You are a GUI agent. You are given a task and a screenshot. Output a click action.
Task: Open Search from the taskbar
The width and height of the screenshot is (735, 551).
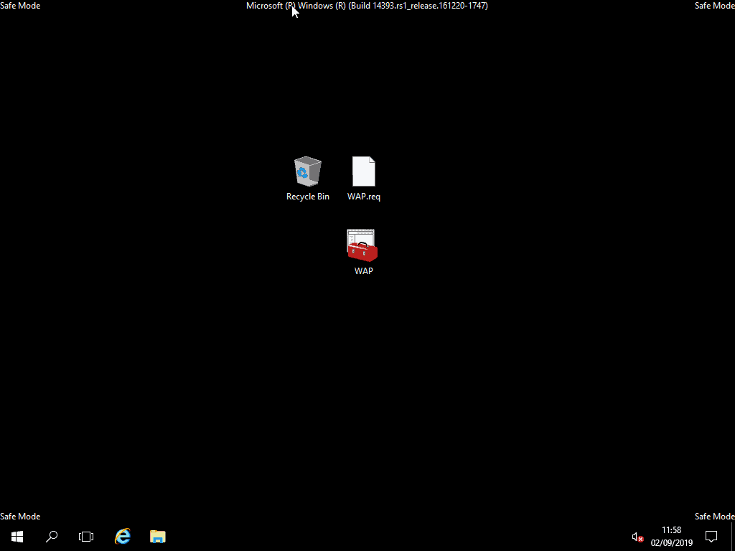click(x=51, y=536)
